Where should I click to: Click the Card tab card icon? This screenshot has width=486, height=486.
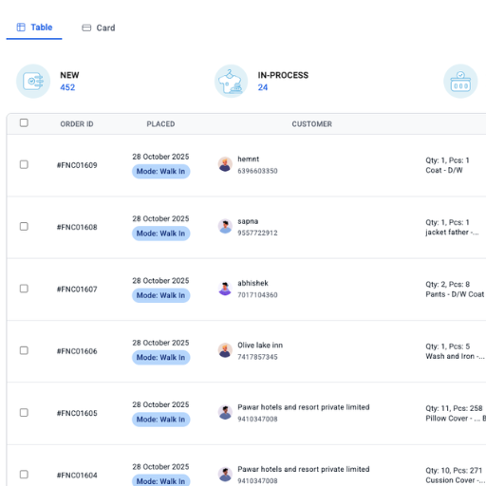point(86,28)
